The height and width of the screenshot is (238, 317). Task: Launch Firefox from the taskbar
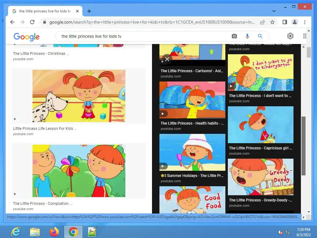(x=54, y=232)
